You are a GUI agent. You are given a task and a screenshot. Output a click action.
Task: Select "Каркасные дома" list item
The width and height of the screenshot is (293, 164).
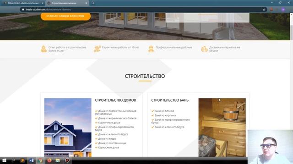tap(107, 148)
